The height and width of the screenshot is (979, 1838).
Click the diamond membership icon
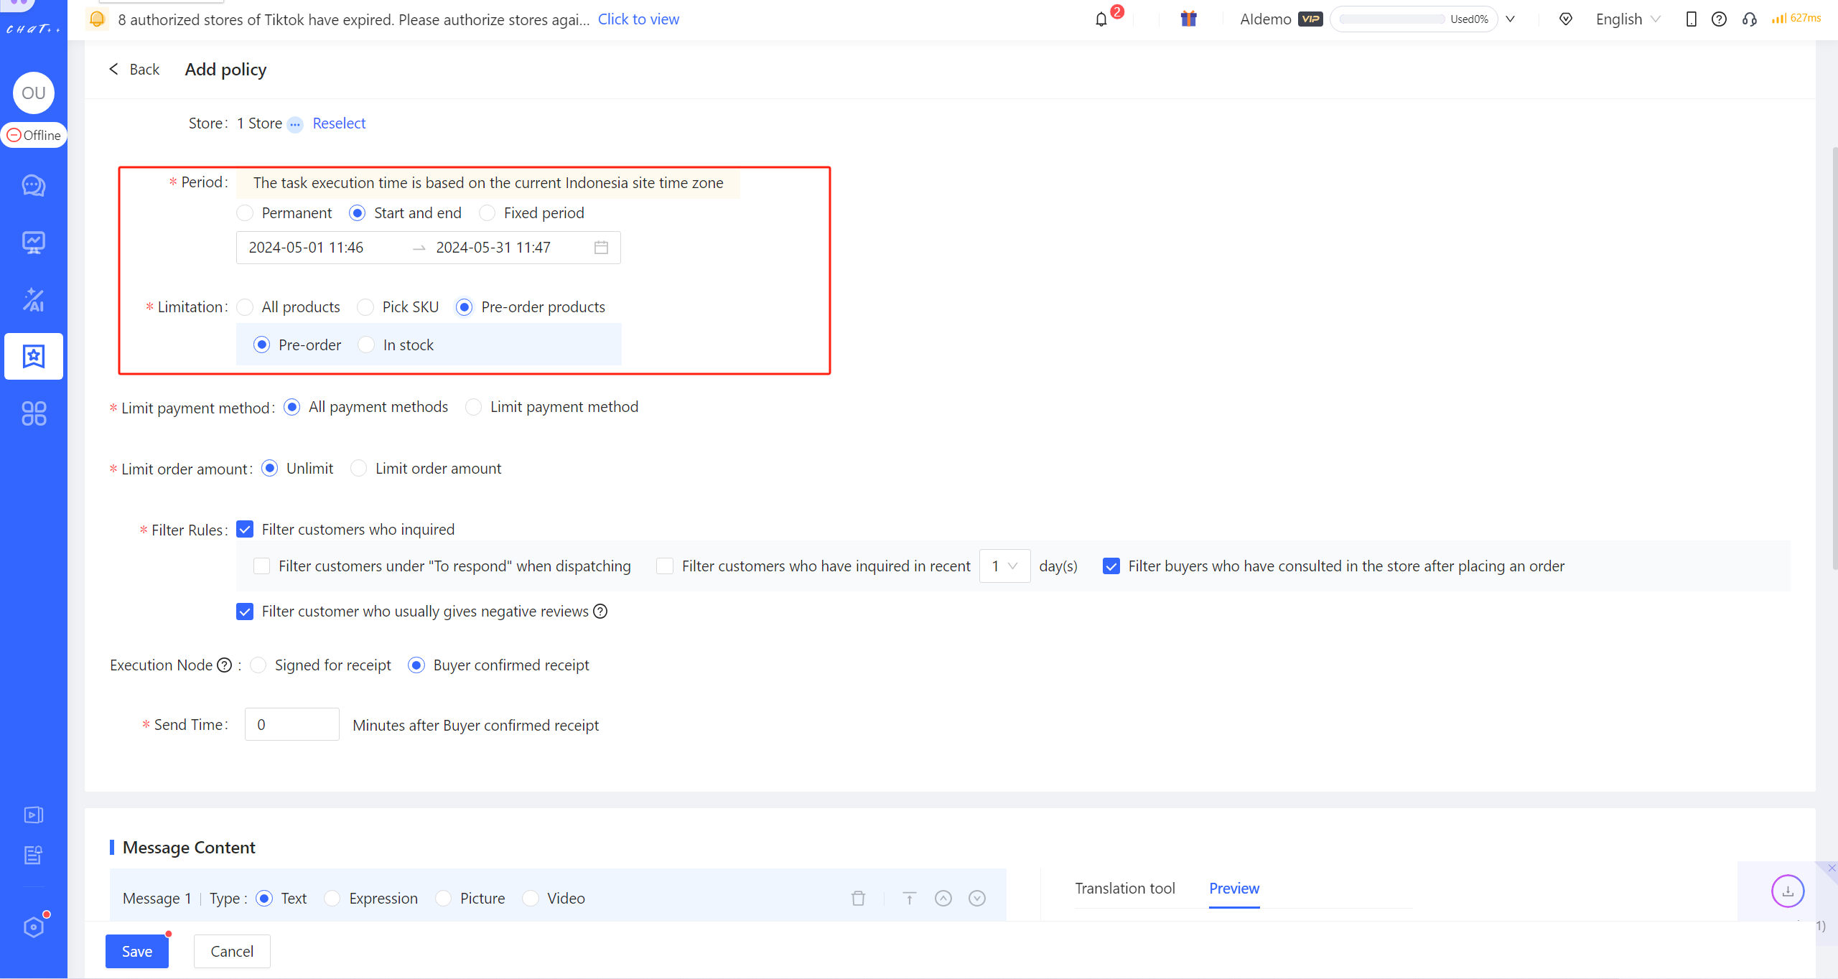click(x=1566, y=19)
